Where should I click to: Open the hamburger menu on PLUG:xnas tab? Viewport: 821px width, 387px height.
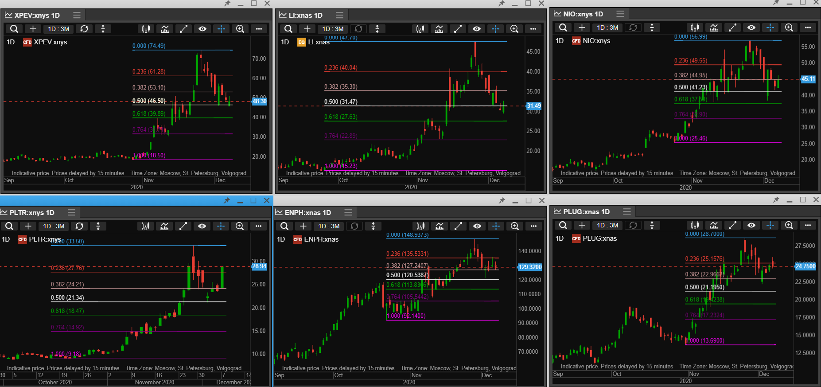[x=626, y=211]
